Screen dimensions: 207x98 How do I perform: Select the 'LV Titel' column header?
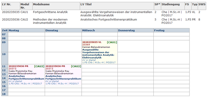[x=117, y=6]
